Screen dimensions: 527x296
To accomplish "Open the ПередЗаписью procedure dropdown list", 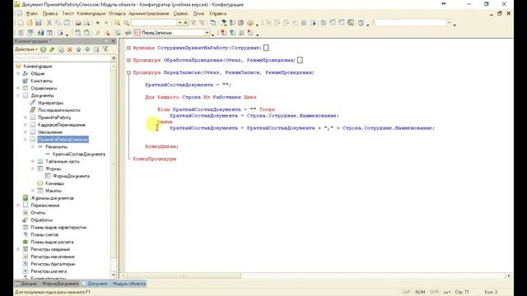I will pyautogui.click(x=208, y=33).
